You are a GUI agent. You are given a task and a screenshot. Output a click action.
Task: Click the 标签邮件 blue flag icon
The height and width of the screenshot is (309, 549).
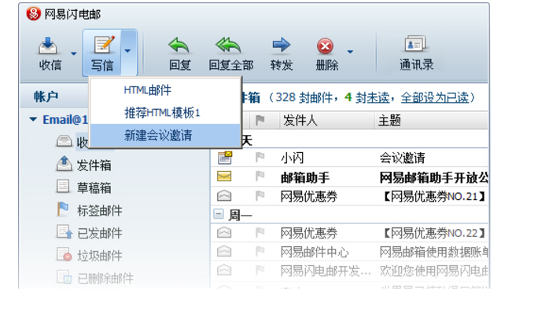coord(63,209)
